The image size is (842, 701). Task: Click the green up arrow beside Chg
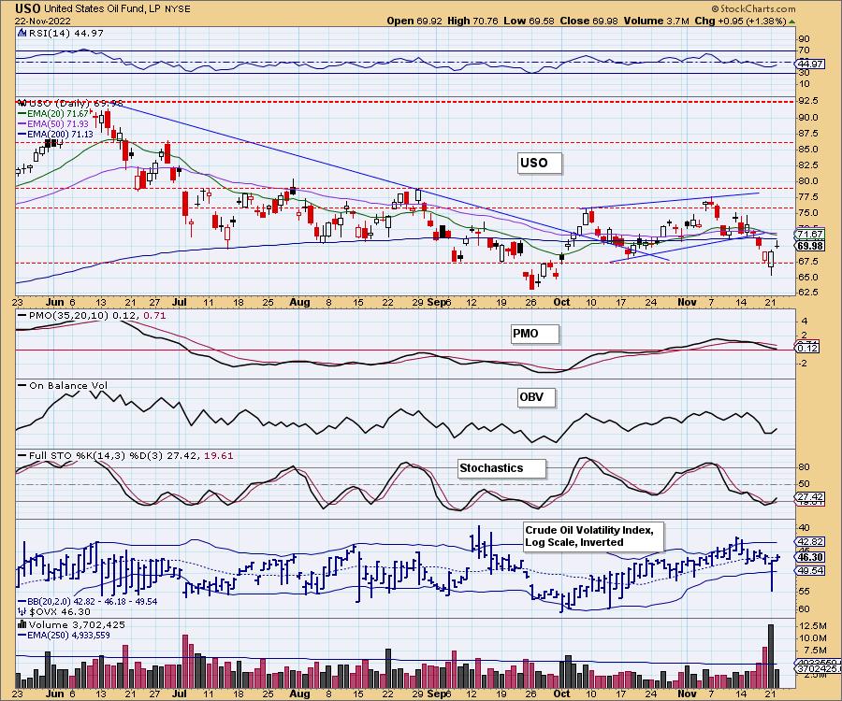coord(792,21)
